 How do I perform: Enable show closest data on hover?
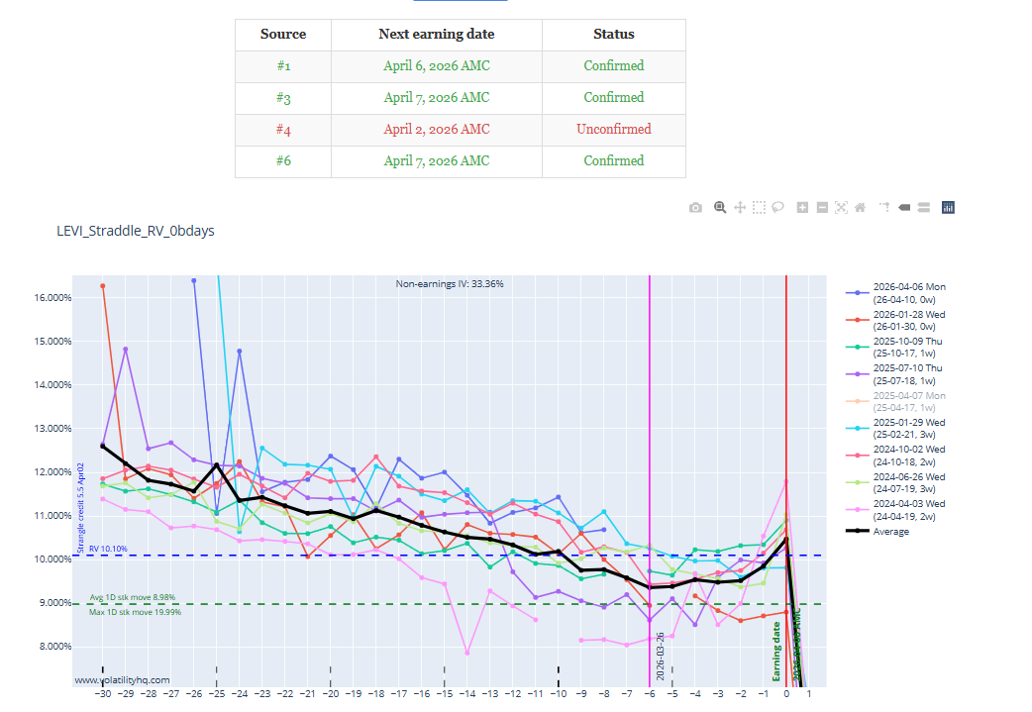[x=904, y=207]
